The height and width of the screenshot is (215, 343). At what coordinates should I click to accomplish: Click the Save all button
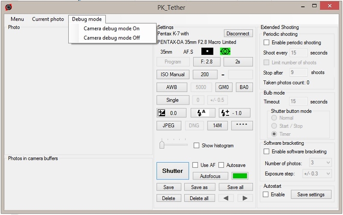tap(235, 187)
